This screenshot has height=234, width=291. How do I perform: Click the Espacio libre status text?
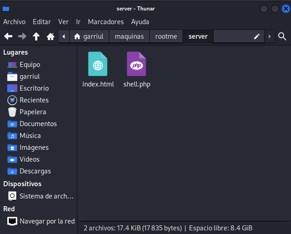click(x=221, y=228)
